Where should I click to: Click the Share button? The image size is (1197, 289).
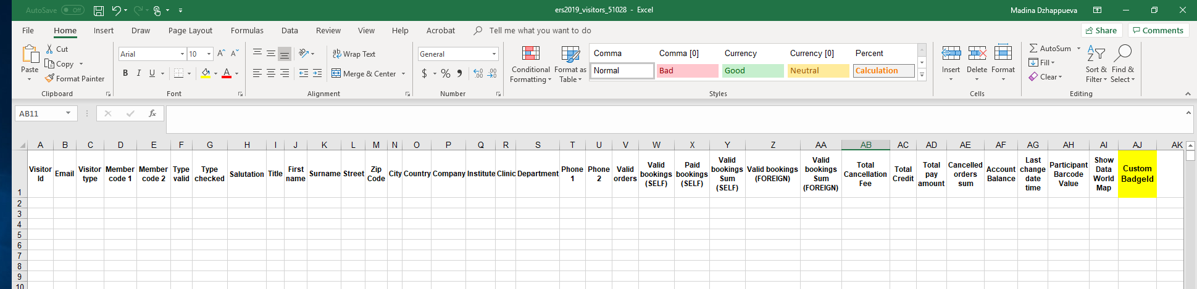(1101, 31)
